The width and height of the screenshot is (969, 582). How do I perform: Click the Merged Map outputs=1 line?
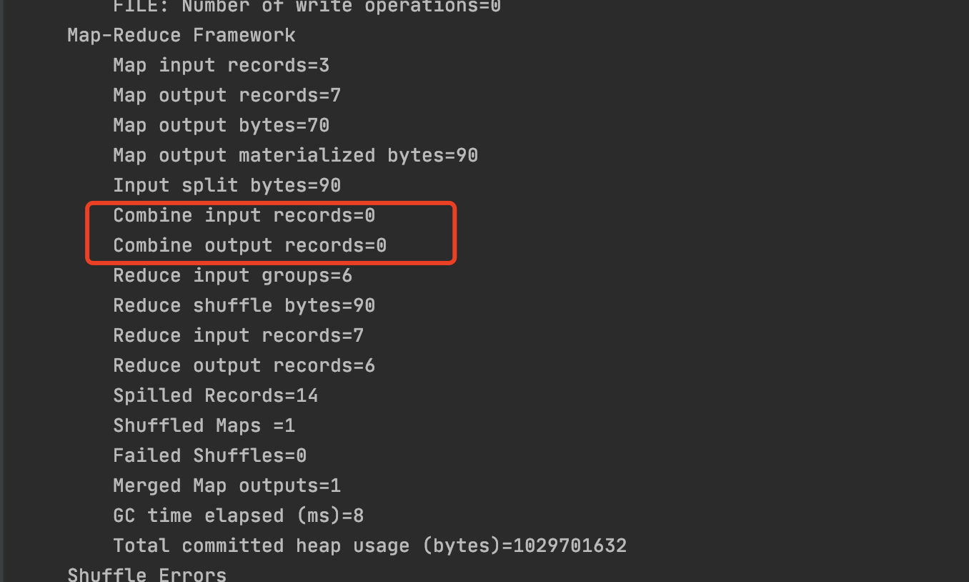pyautogui.click(x=227, y=485)
